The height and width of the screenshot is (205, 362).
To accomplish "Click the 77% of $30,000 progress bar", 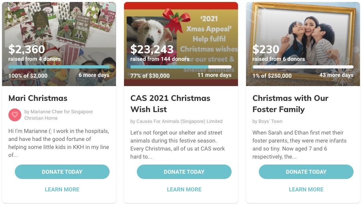I will click(x=181, y=67).
